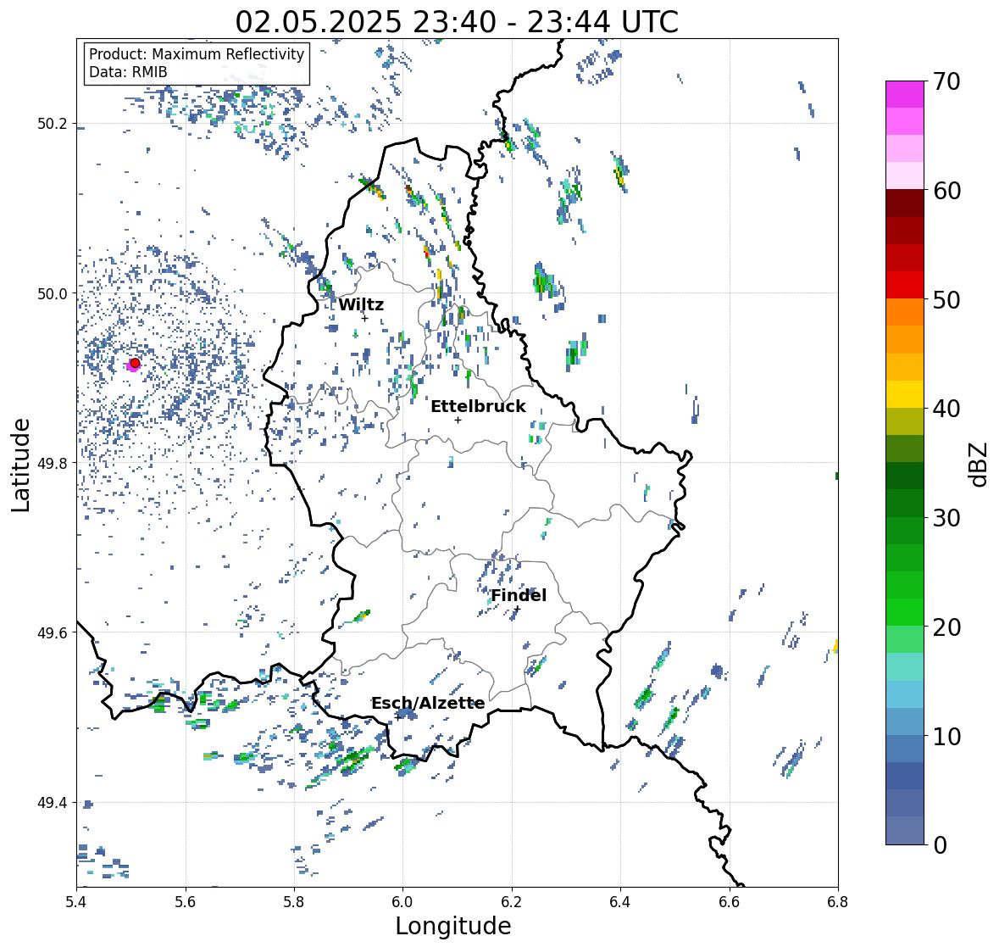This screenshot has height=947, width=999.
Task: Click the 50.0 latitude tick label
Action: (53, 294)
